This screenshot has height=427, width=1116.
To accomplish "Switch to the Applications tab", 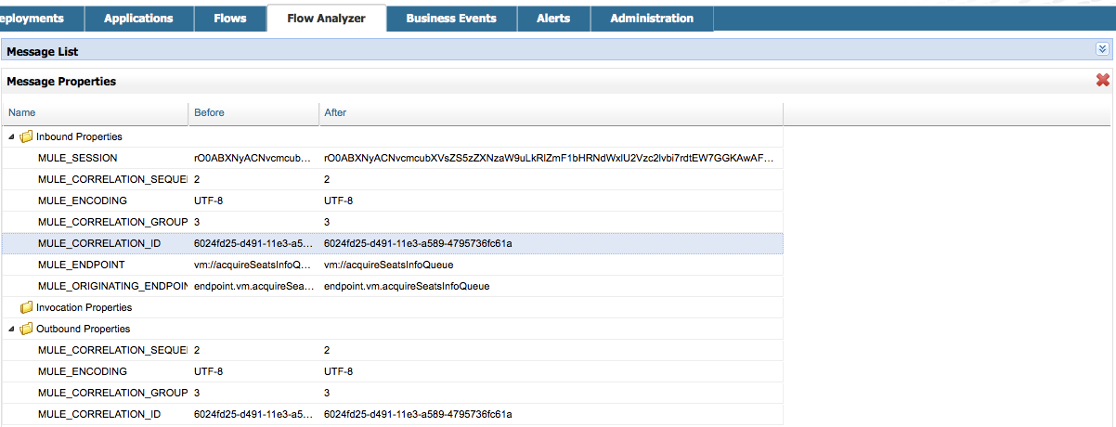I will (x=138, y=19).
